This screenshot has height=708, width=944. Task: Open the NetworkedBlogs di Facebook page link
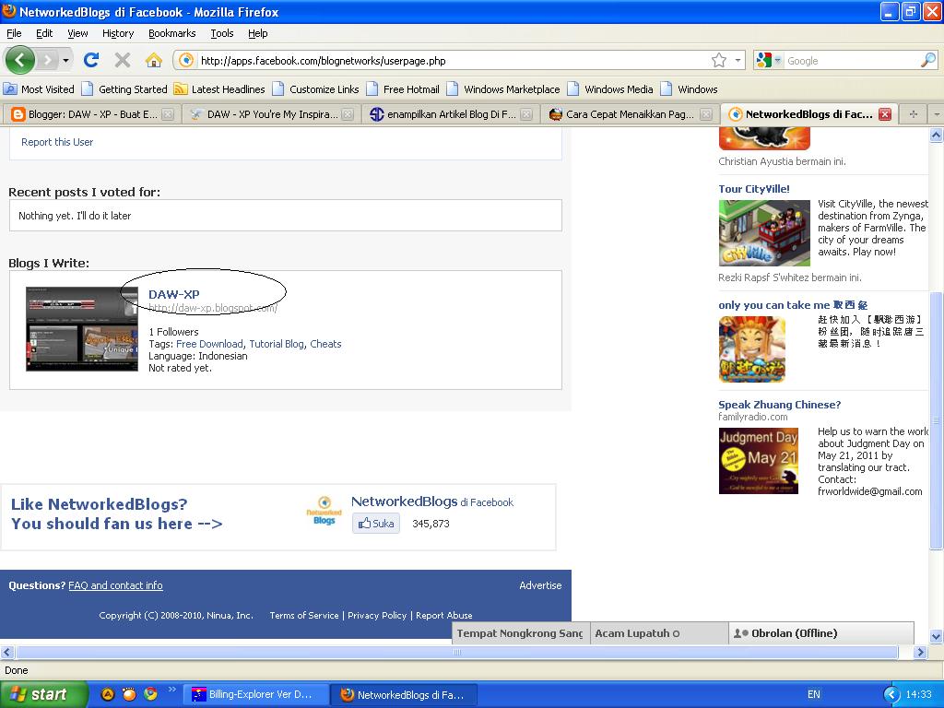coord(432,501)
